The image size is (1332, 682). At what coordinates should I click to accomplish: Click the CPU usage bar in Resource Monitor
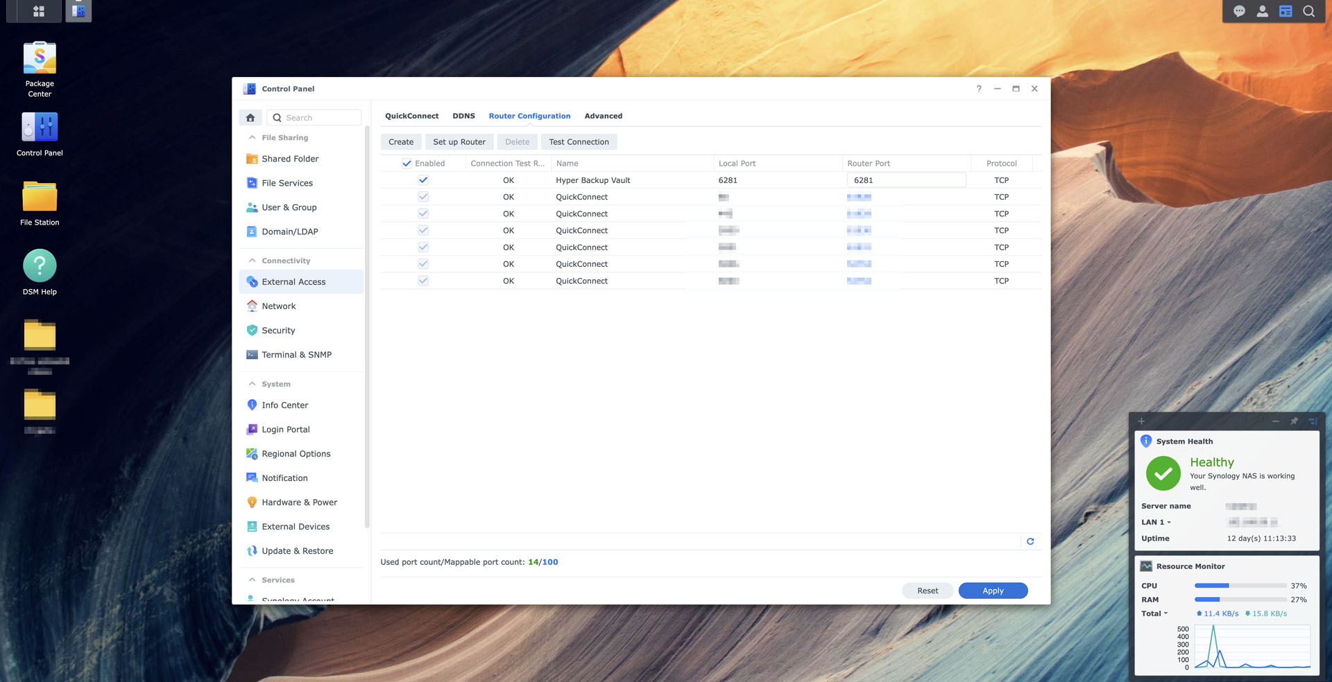(1240, 586)
